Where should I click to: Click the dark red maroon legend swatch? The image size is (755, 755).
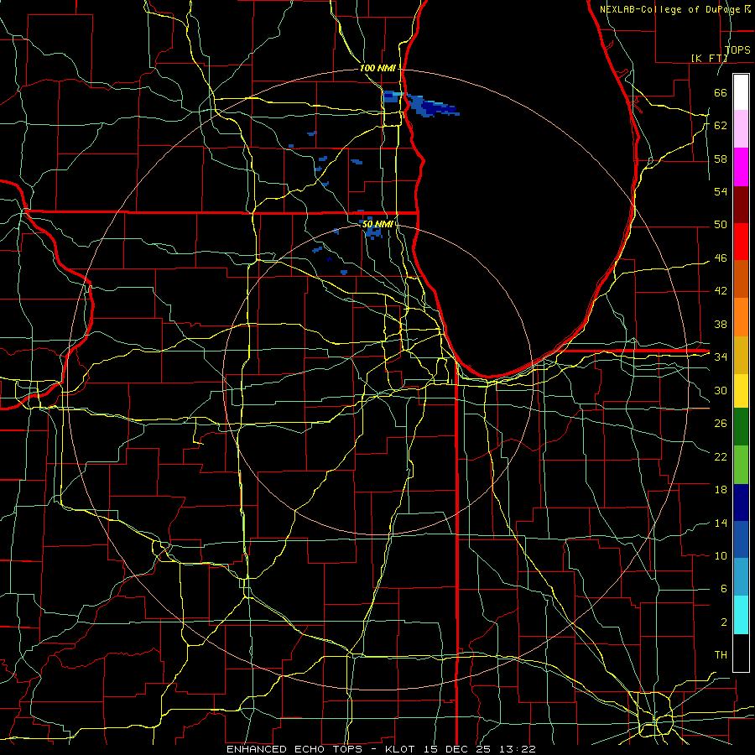tap(741, 204)
